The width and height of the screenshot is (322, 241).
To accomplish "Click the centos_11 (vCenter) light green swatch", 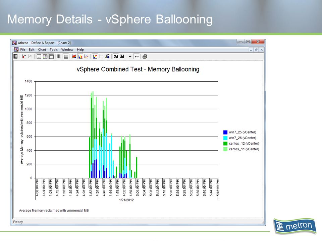I will click(225, 149).
